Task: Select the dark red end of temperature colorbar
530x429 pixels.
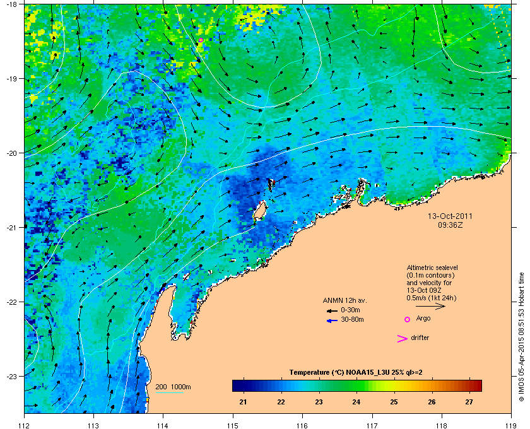Action: coord(476,385)
